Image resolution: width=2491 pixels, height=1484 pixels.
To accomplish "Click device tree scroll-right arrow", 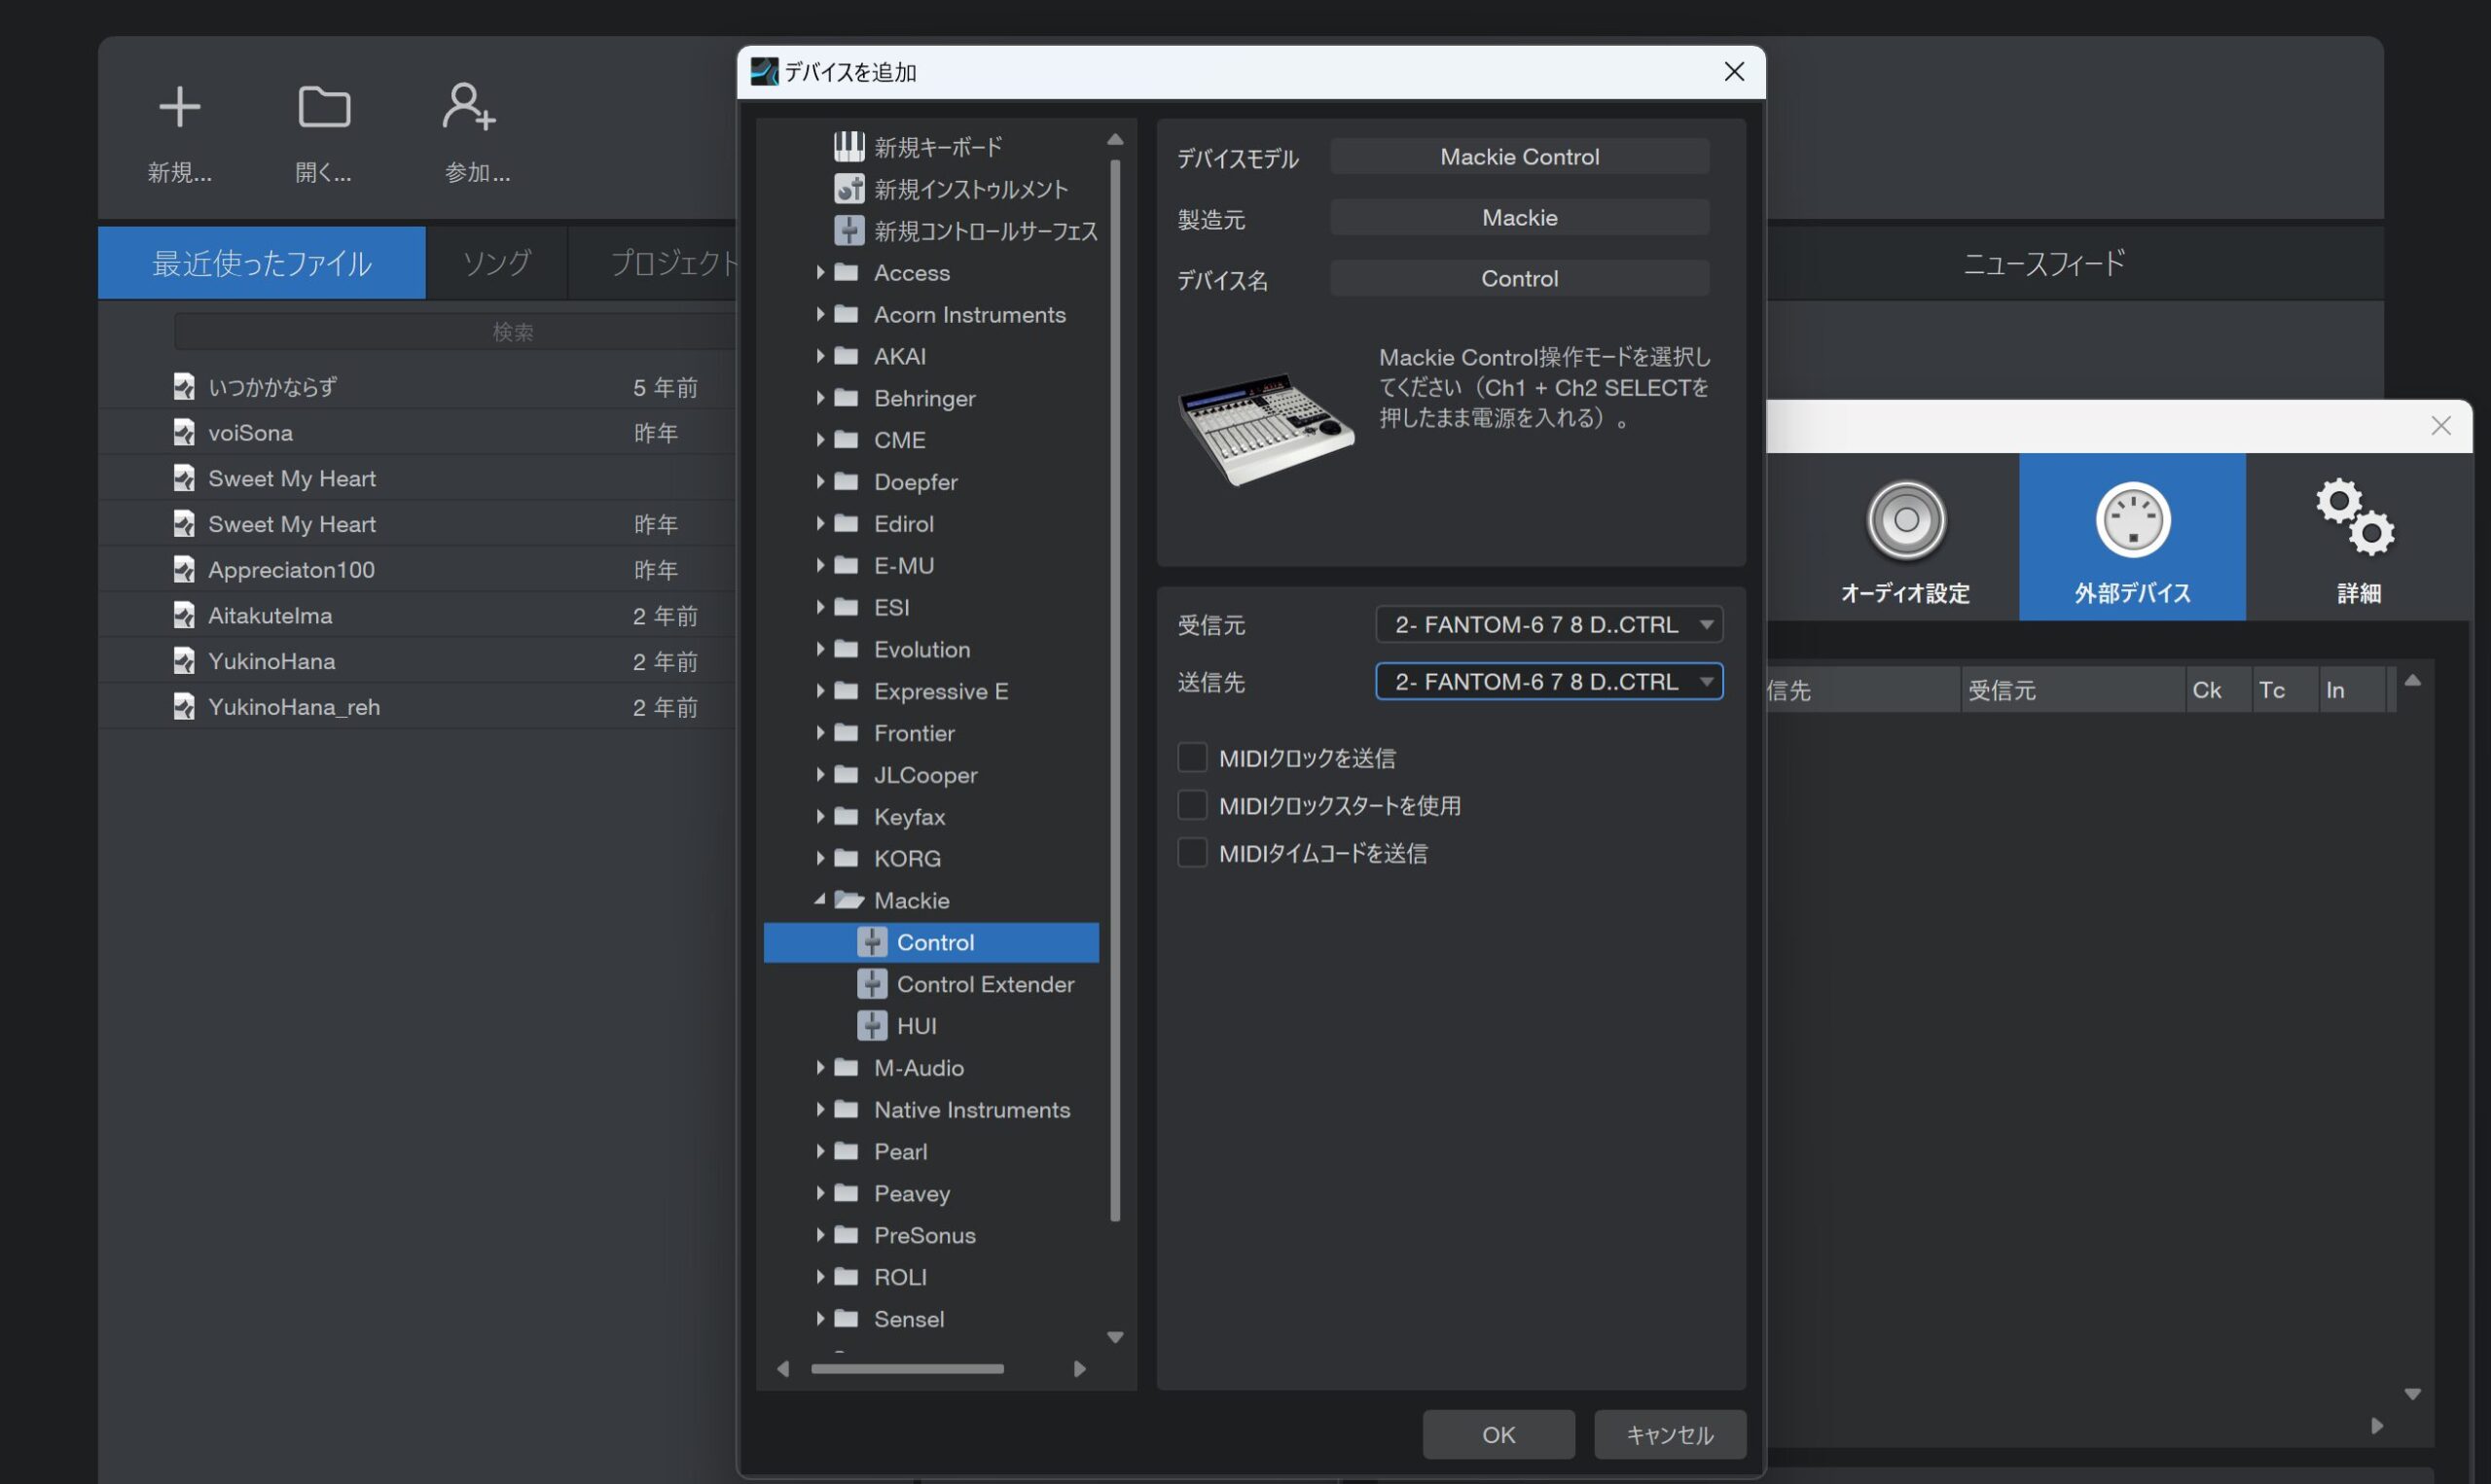I will [x=1079, y=1369].
